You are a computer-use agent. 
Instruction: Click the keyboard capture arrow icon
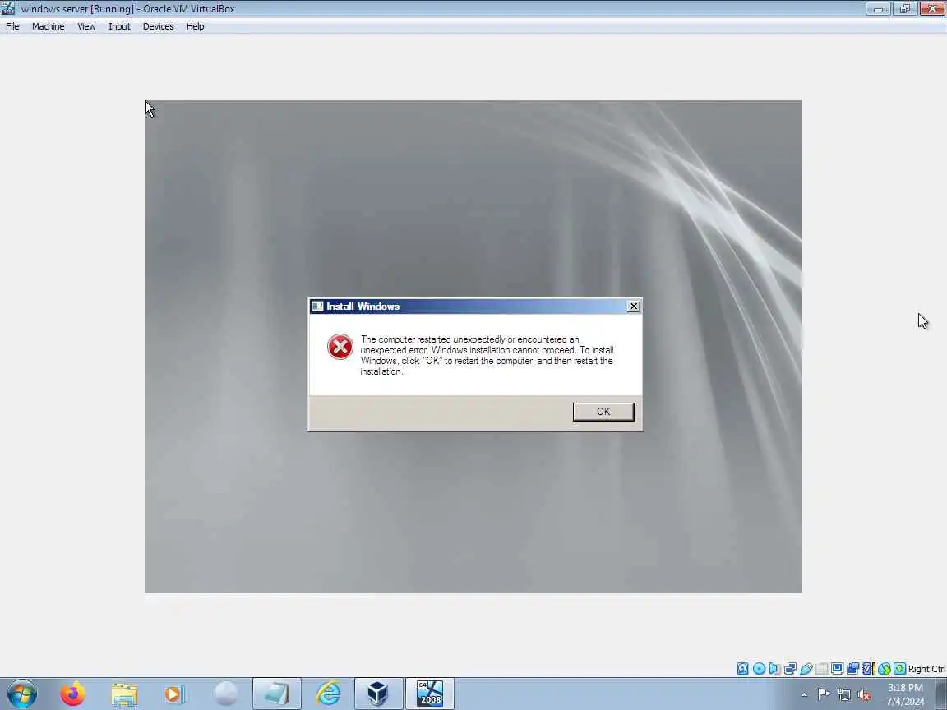[900, 668]
